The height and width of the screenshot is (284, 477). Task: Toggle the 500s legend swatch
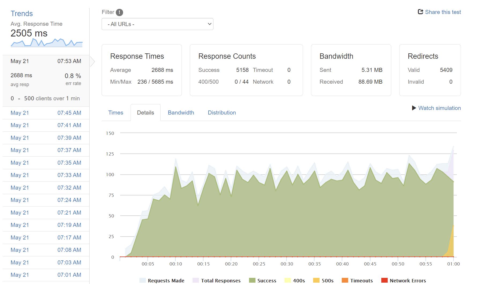[x=316, y=281]
